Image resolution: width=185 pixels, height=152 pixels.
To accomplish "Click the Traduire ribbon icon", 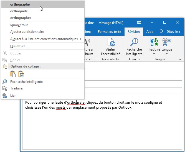I will [x=154, y=42].
